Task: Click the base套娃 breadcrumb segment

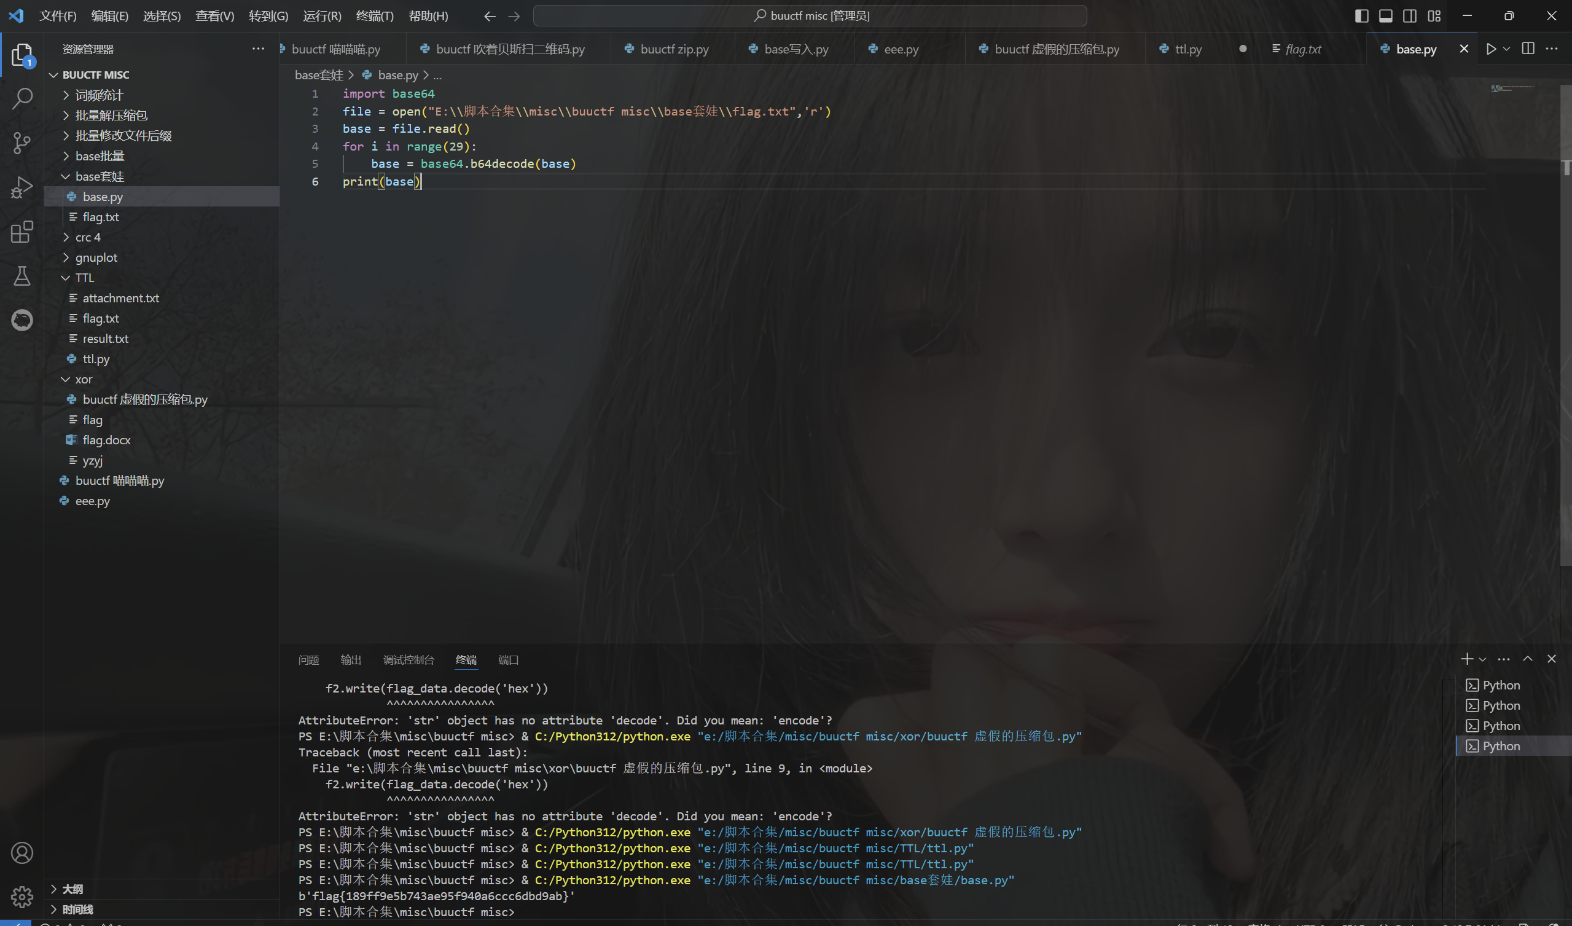Action: click(x=319, y=76)
